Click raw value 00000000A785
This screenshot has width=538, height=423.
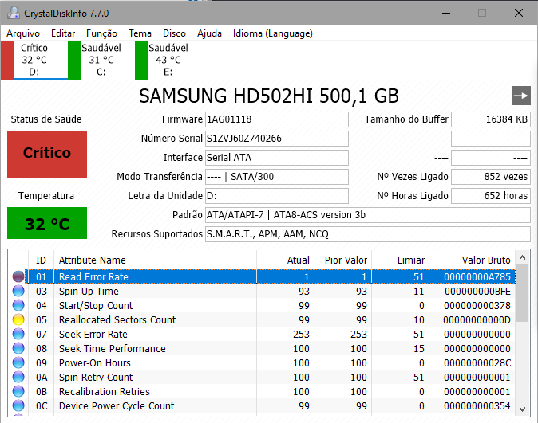[x=477, y=276]
